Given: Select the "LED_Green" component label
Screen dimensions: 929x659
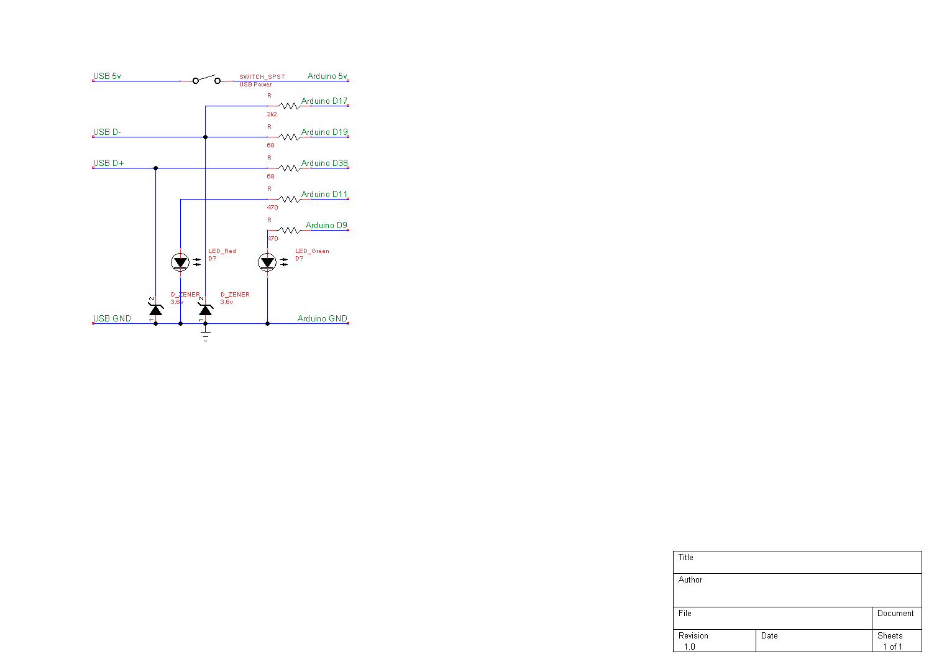Looking at the screenshot, I should point(312,251).
